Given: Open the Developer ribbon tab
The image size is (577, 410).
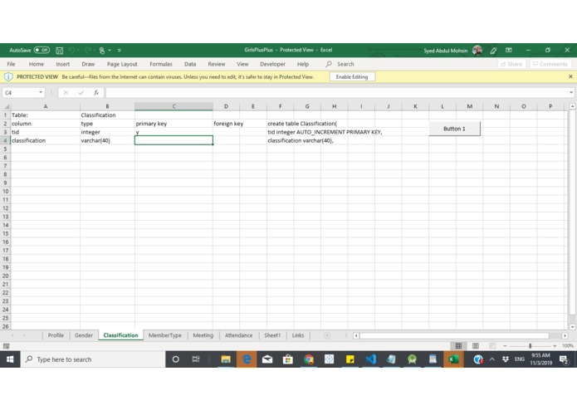Looking at the screenshot, I should click(272, 64).
